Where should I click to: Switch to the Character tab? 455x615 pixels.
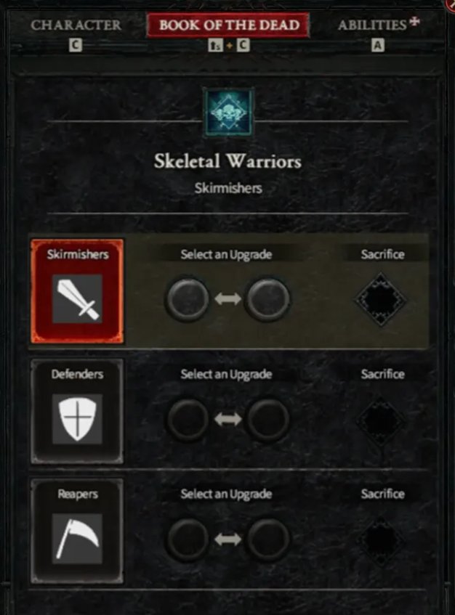pyautogui.click(x=76, y=25)
